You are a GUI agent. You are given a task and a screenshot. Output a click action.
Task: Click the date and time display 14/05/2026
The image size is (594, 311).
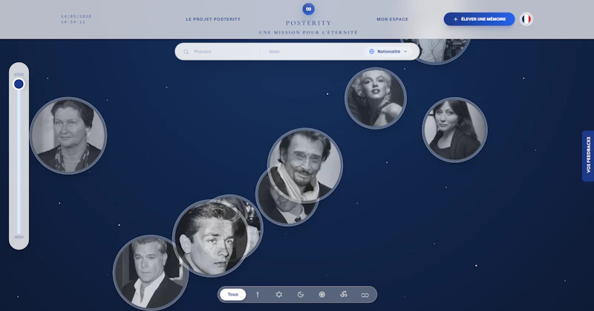pyautogui.click(x=76, y=19)
